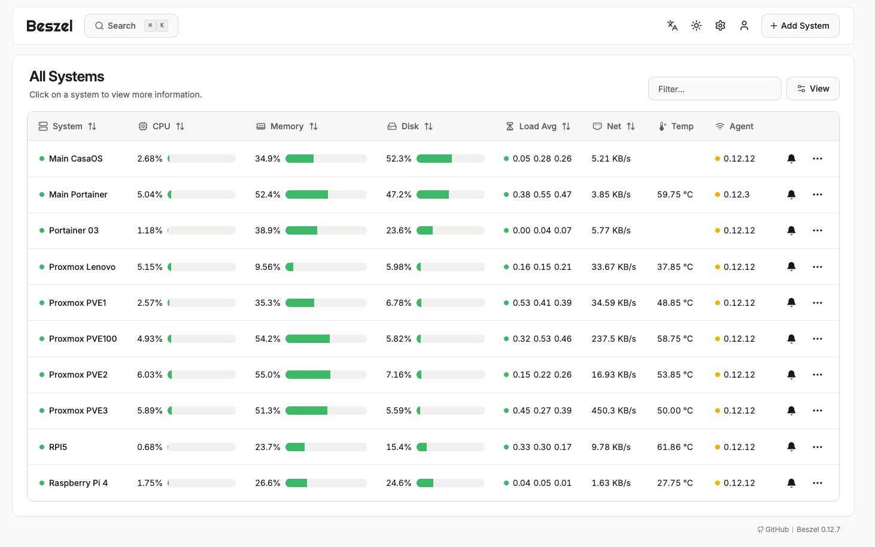Click RPI5 temperature 61.86 °C
The image size is (875, 547).
675,447
